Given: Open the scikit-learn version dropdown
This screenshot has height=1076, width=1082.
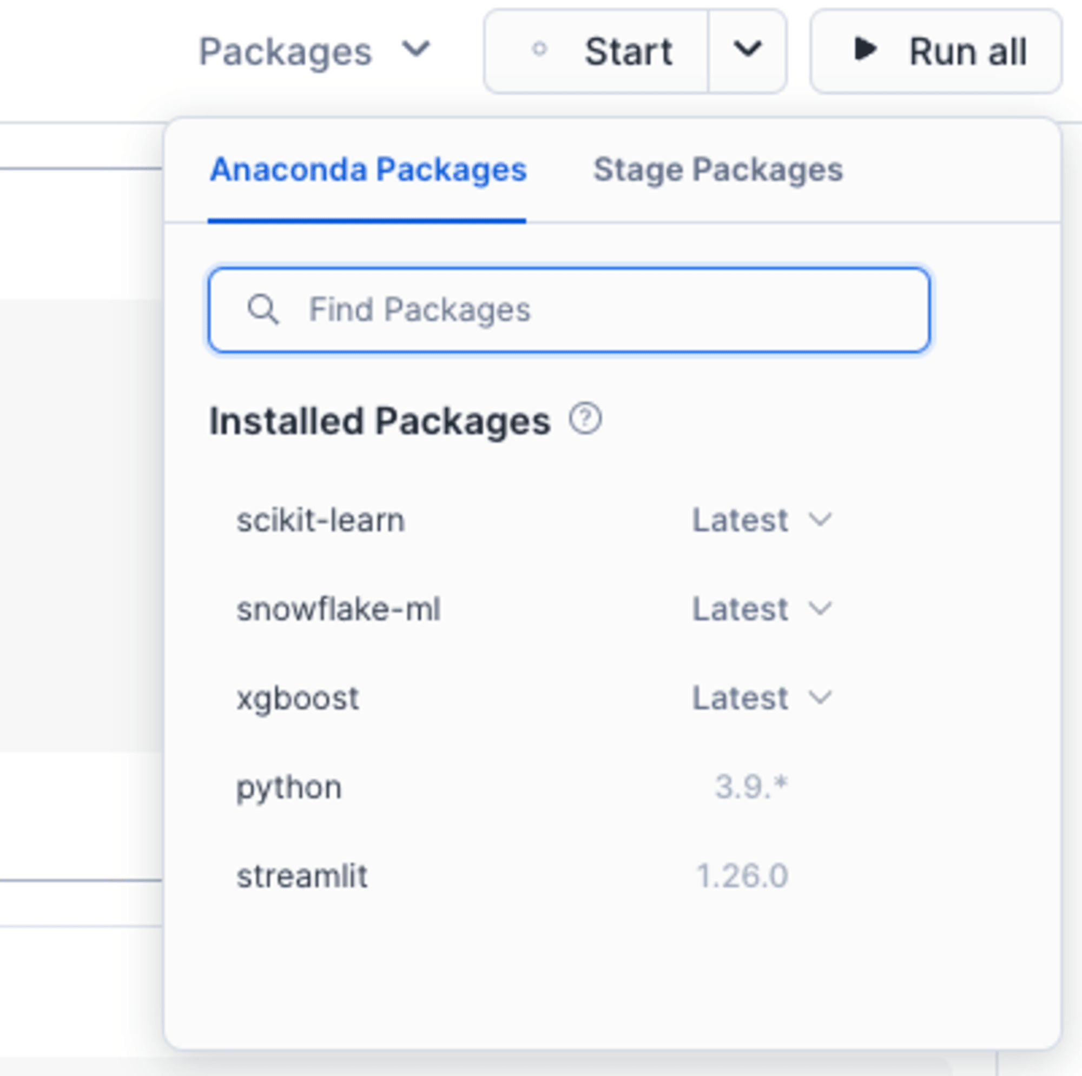Looking at the screenshot, I should 762,520.
